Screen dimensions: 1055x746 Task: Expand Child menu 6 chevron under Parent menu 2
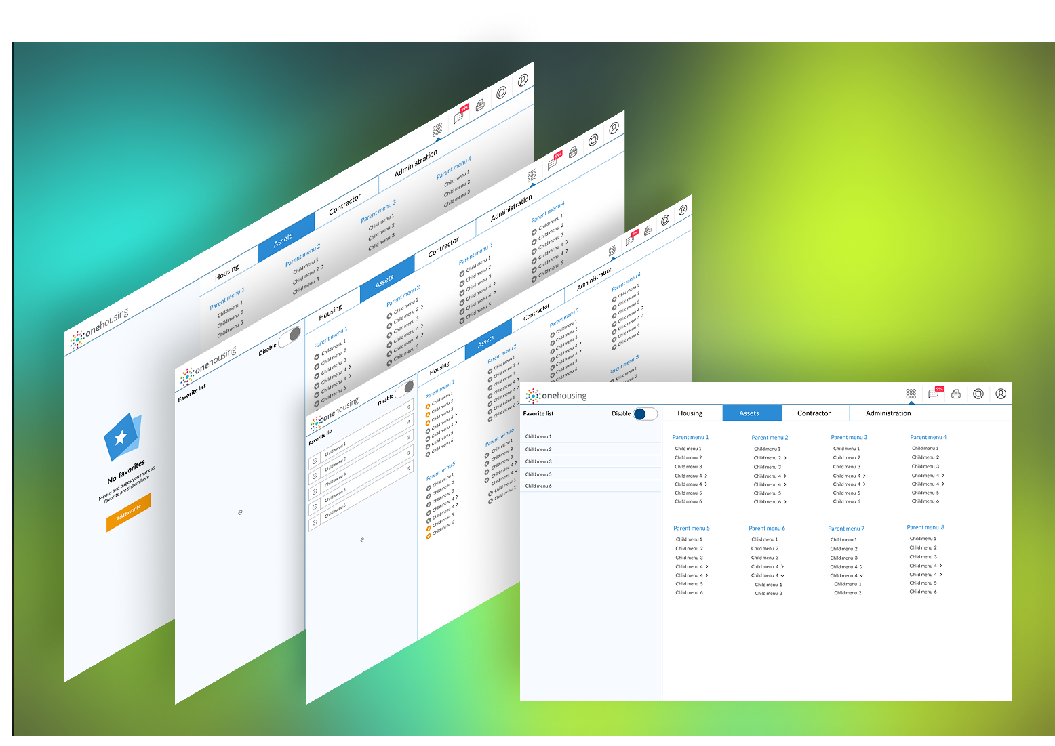[785, 502]
